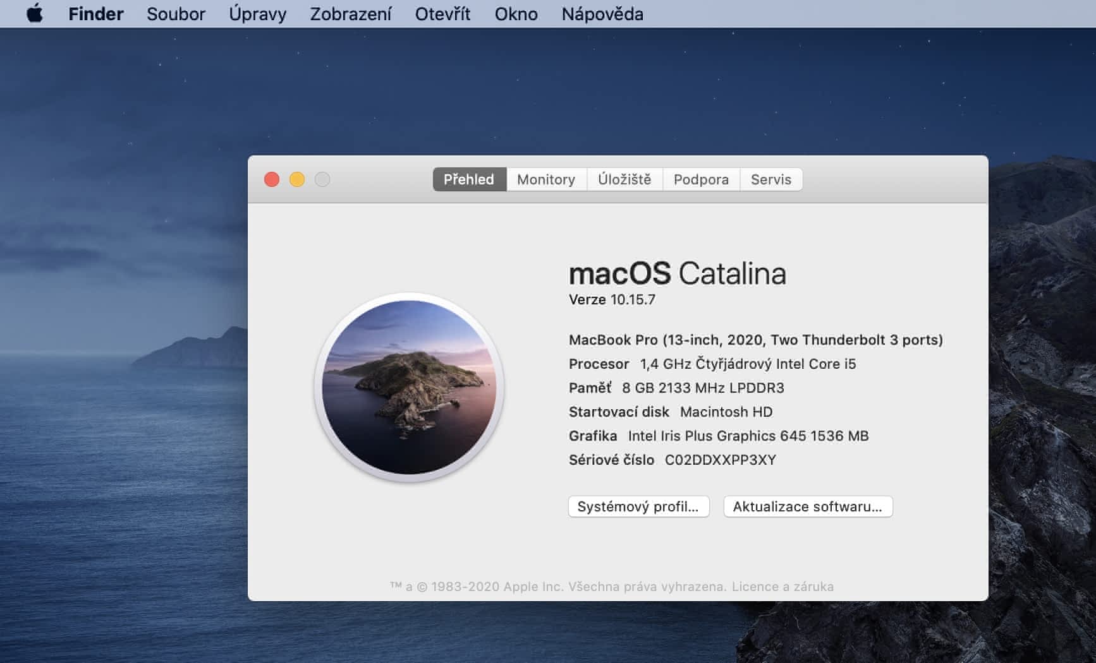The width and height of the screenshot is (1096, 663).
Task: Minimize the About This Mac window
Action: click(x=297, y=179)
